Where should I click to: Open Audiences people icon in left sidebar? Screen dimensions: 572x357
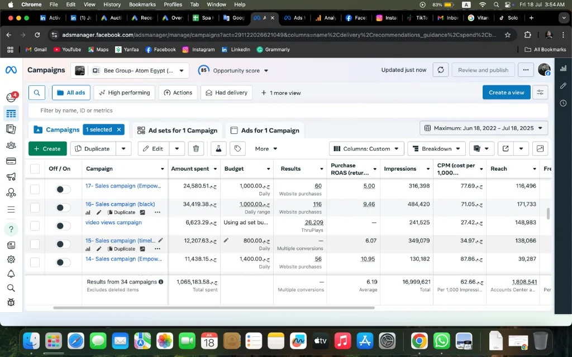(11, 146)
